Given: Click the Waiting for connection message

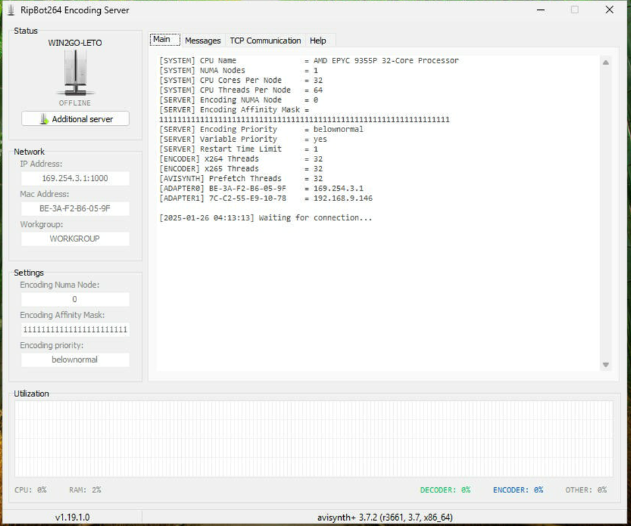Looking at the screenshot, I should [265, 218].
